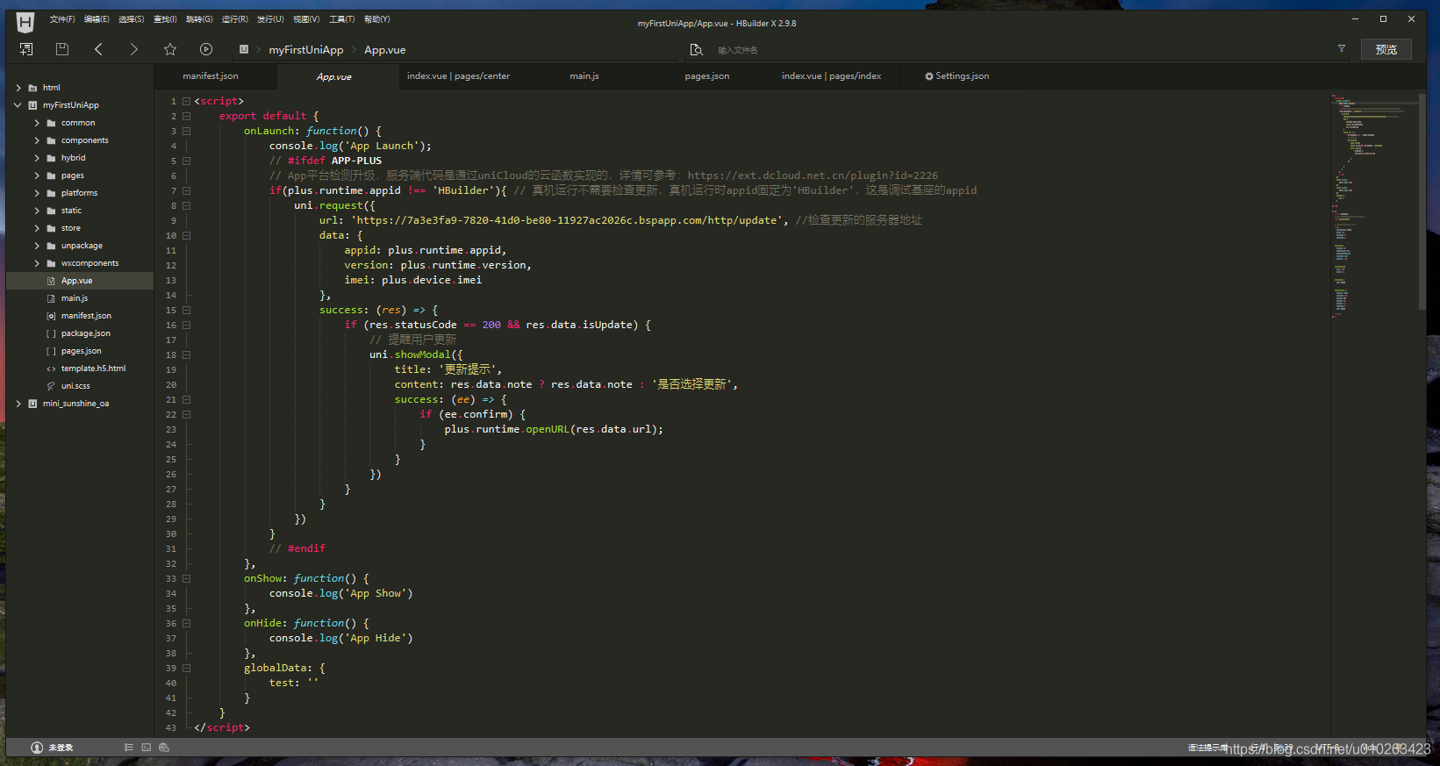Click the filter funnel icon near preview

[1342, 48]
